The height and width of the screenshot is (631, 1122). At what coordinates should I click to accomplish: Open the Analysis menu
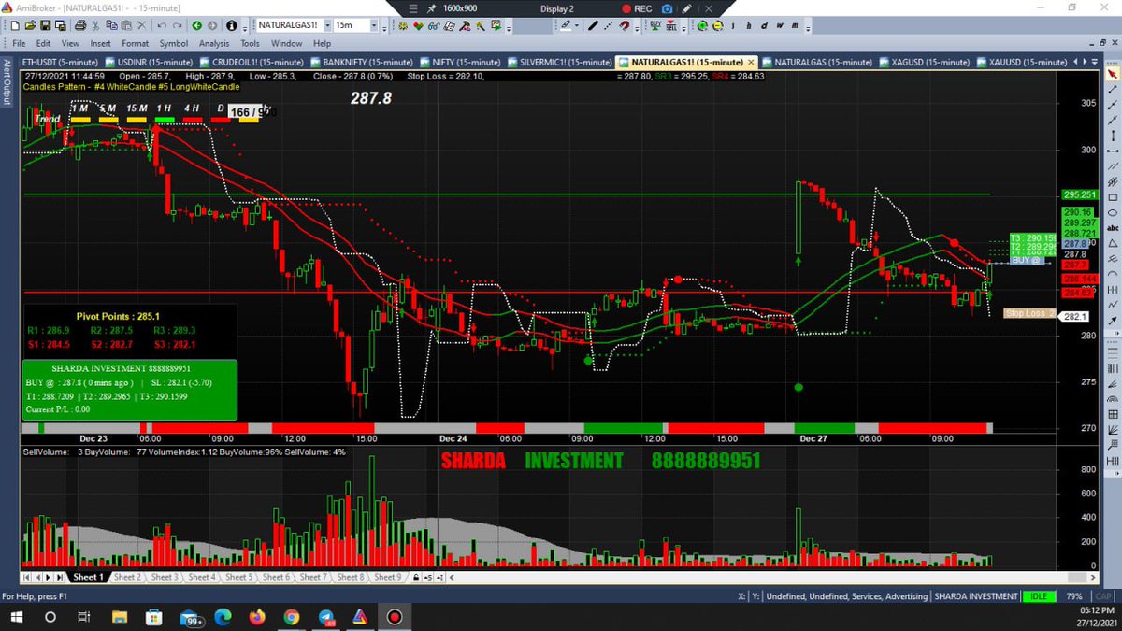[x=214, y=43]
